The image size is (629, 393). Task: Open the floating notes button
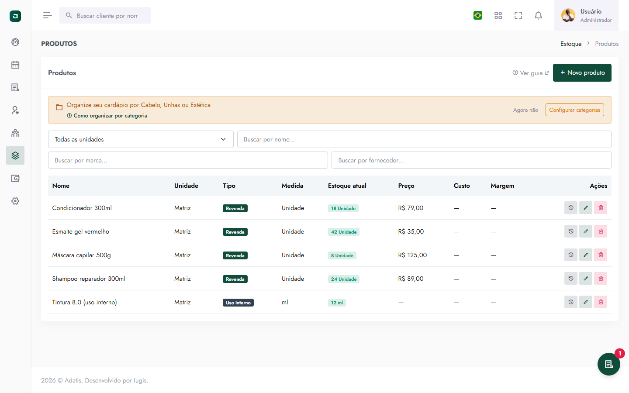tap(609, 364)
